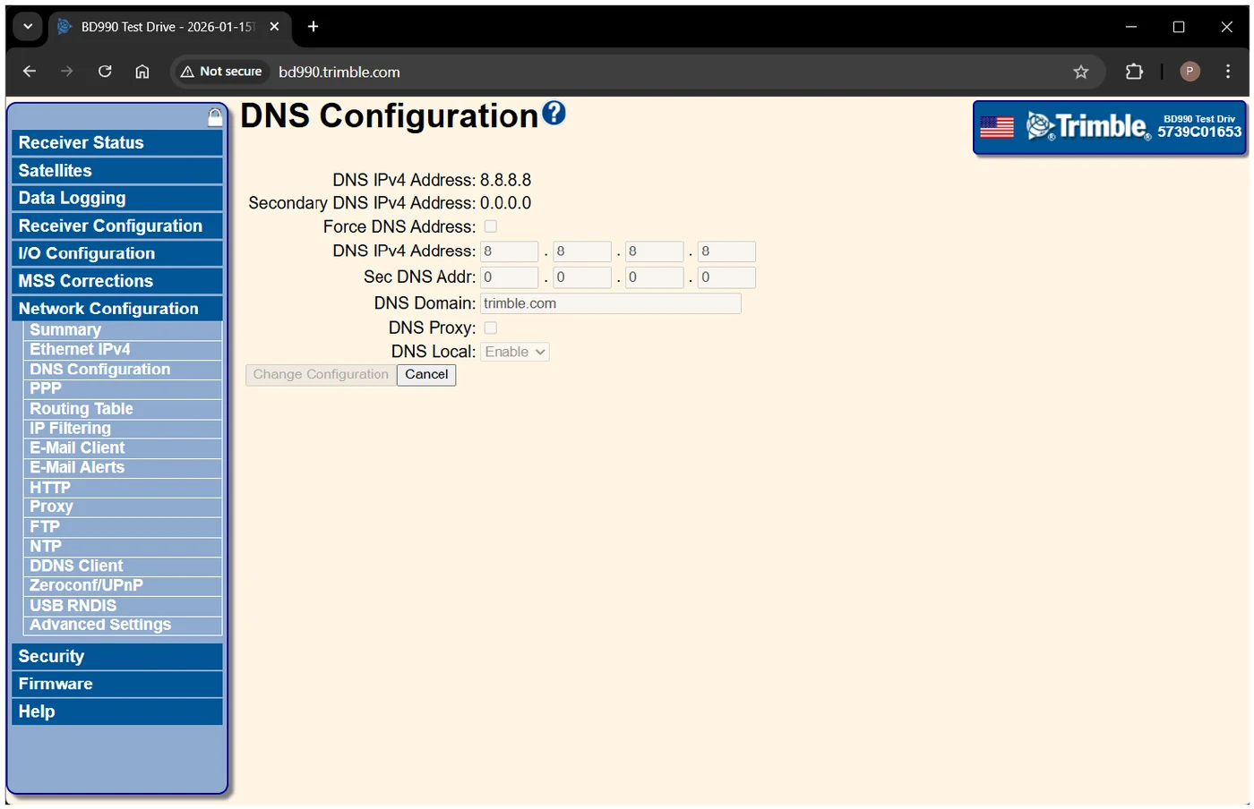
Task: Toggle the Force DNS Address checkbox
Action: point(491,226)
